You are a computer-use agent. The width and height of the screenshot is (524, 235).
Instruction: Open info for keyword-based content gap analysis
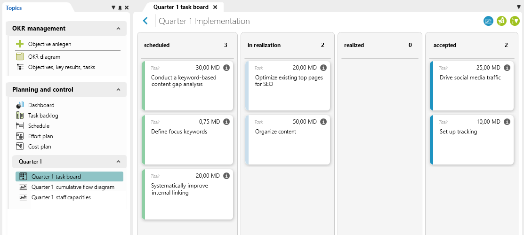[226, 67]
